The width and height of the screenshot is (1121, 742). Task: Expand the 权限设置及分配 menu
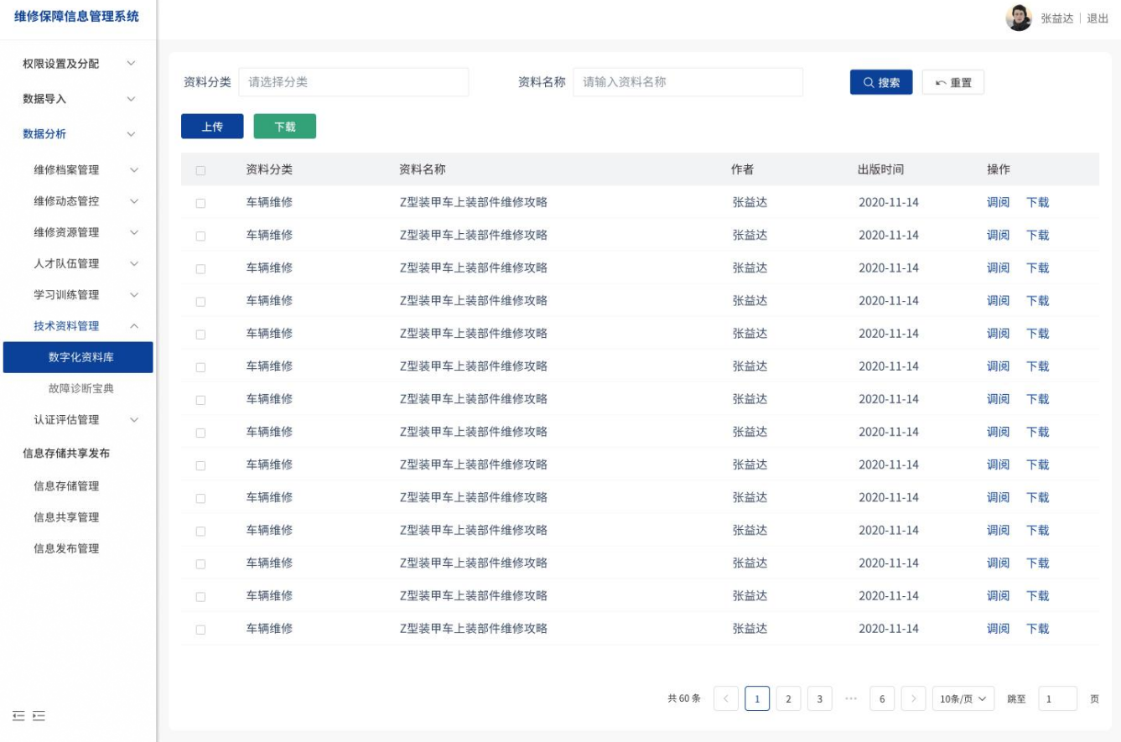tap(131, 64)
